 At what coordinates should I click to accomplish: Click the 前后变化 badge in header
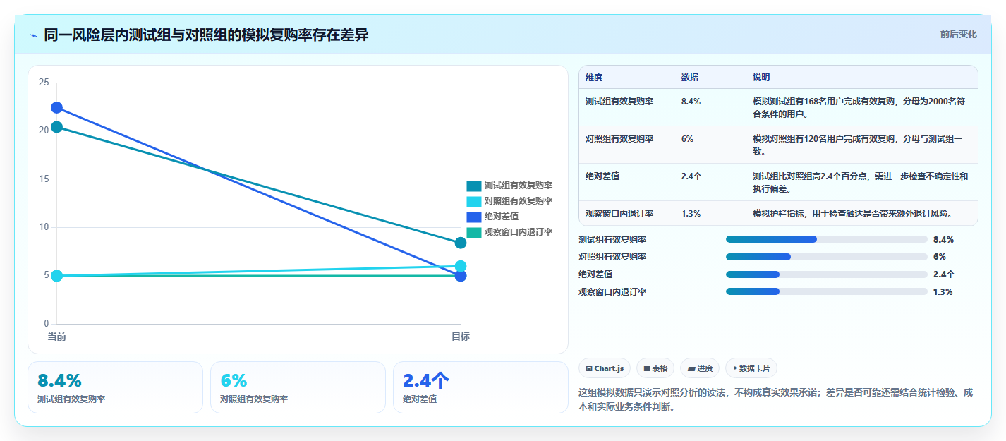tap(958, 34)
